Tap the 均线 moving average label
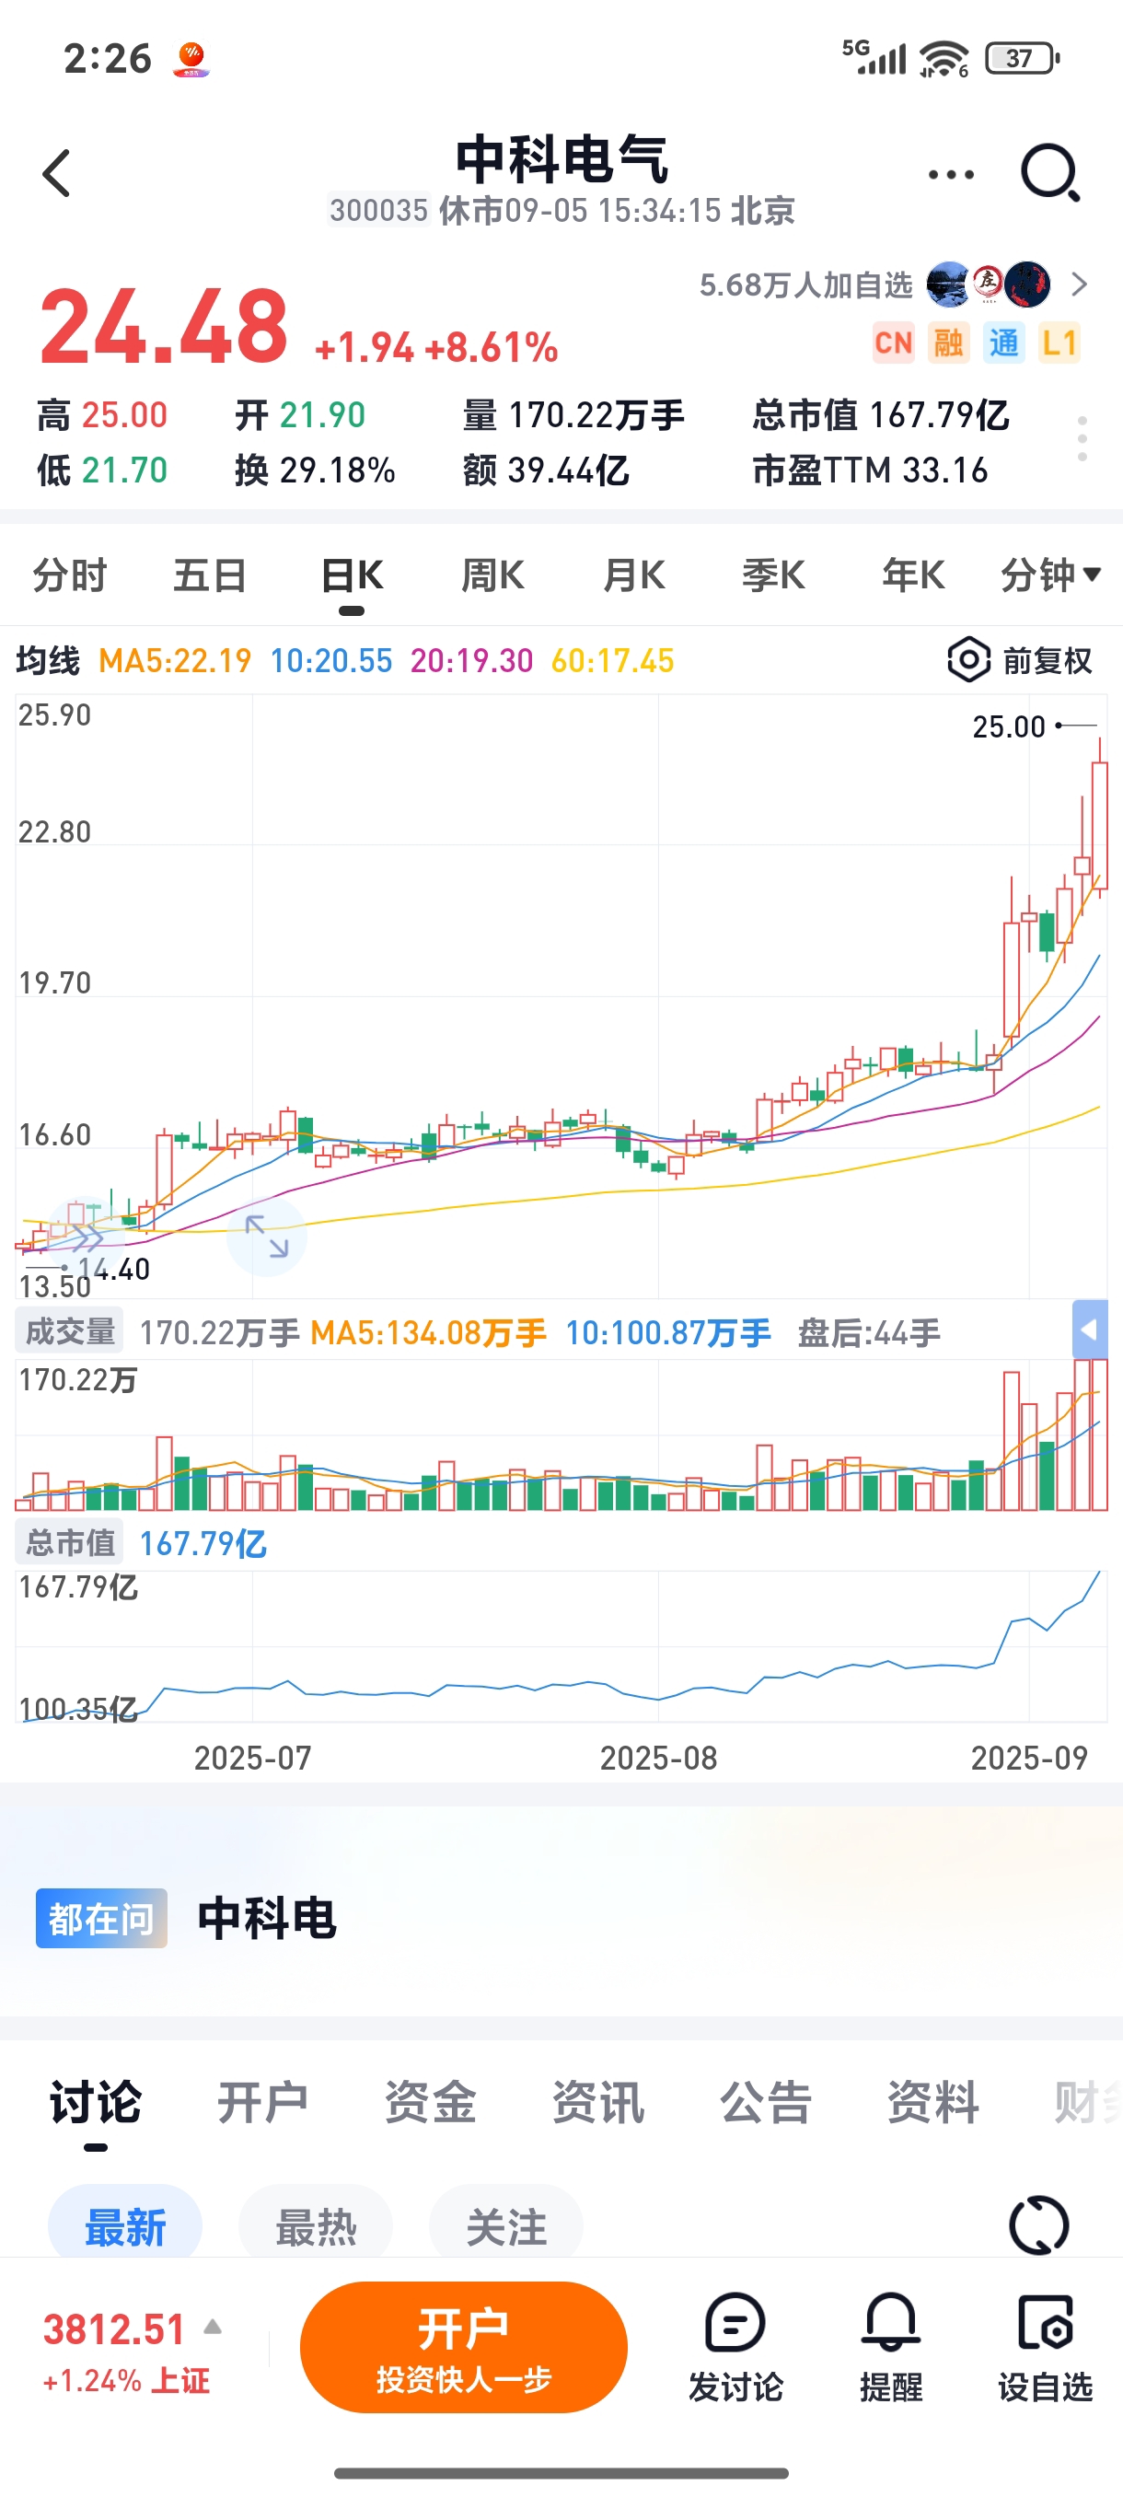 pyautogui.click(x=48, y=661)
